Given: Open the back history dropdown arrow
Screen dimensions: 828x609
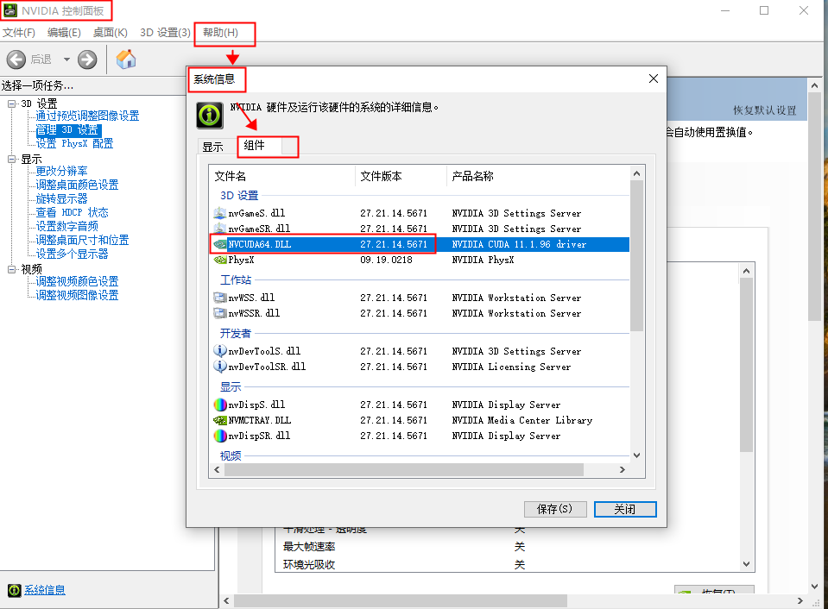Looking at the screenshot, I should pos(66,60).
